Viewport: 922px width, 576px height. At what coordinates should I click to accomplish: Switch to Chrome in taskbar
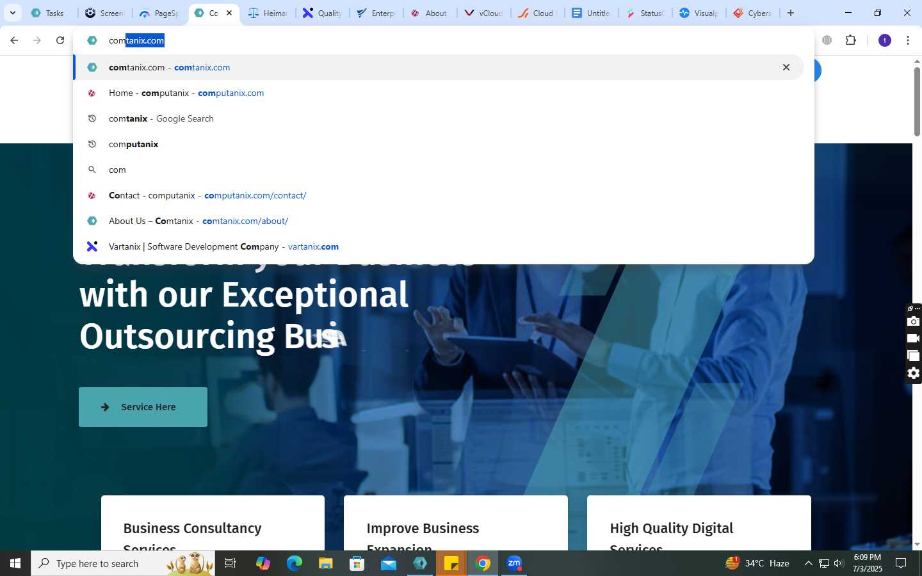pos(483,563)
